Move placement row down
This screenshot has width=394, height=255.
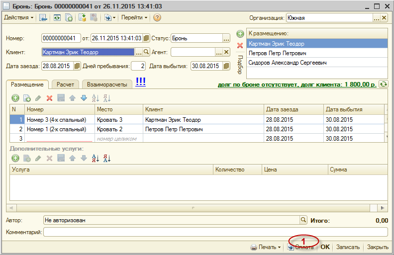[84, 98]
